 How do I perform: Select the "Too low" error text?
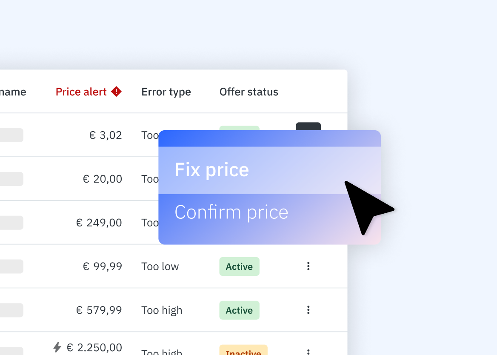(160, 266)
